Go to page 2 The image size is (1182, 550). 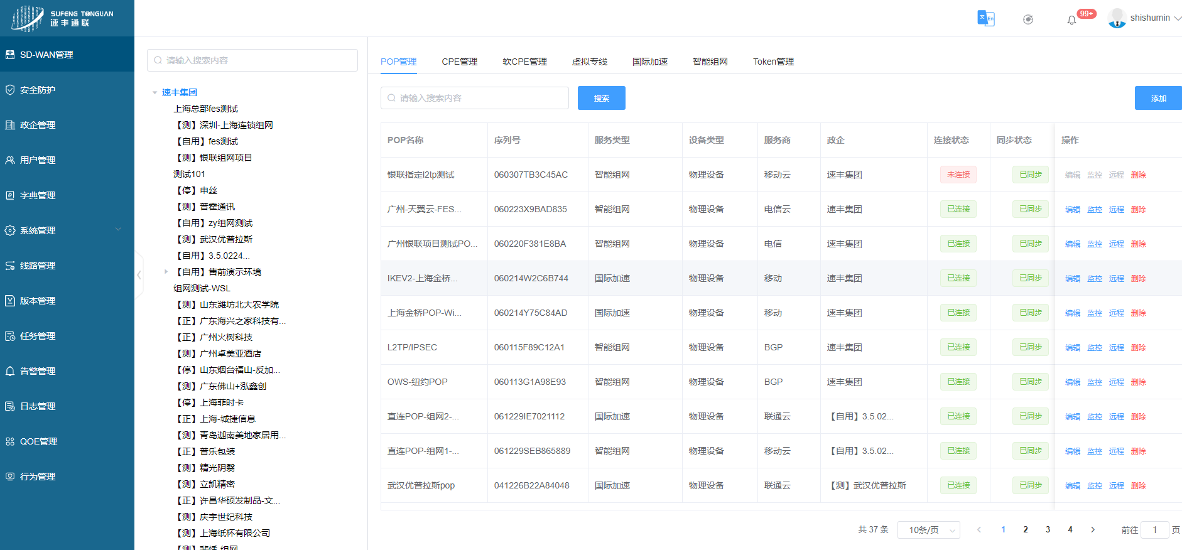point(1026,530)
